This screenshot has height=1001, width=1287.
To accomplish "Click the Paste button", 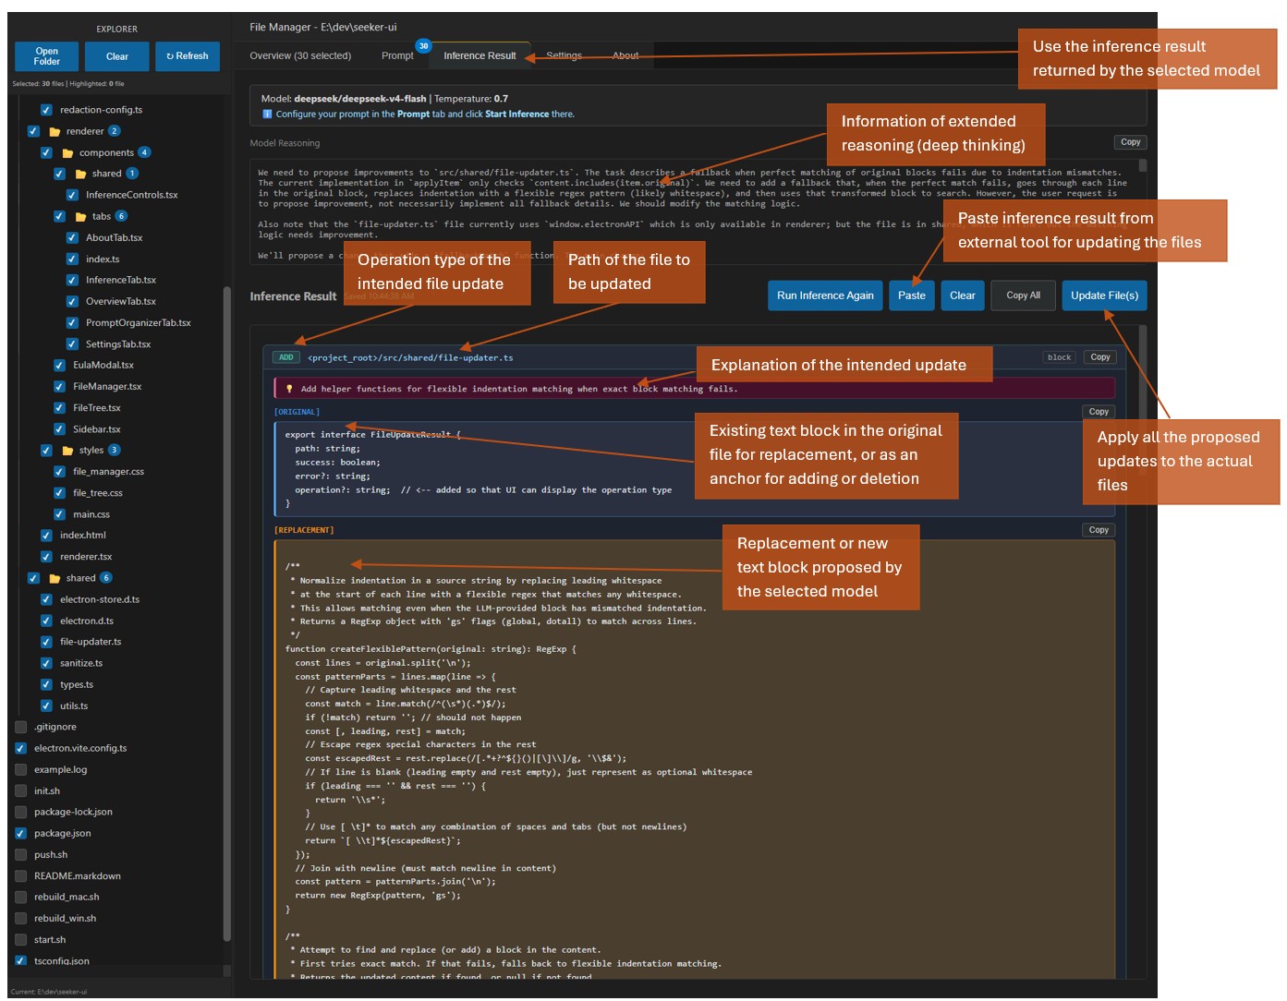I will click(x=912, y=295).
